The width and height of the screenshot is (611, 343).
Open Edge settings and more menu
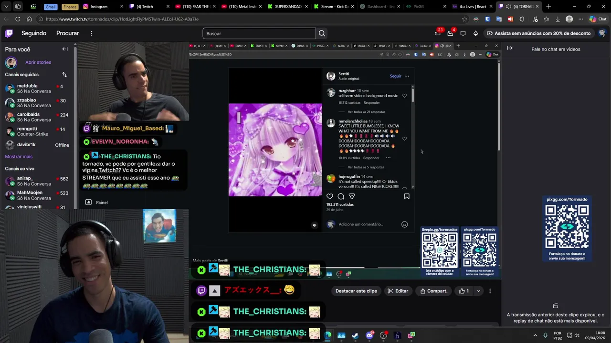580,19
